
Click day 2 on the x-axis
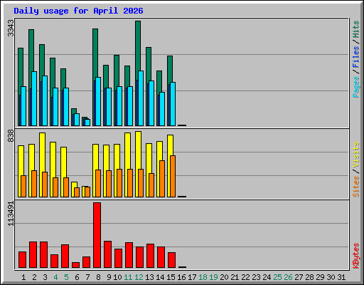pos(34,277)
